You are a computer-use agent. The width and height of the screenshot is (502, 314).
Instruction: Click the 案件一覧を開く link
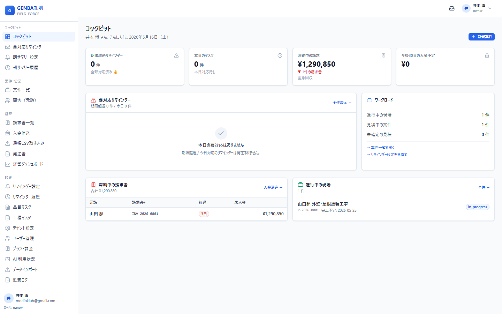pyautogui.click(x=381, y=148)
